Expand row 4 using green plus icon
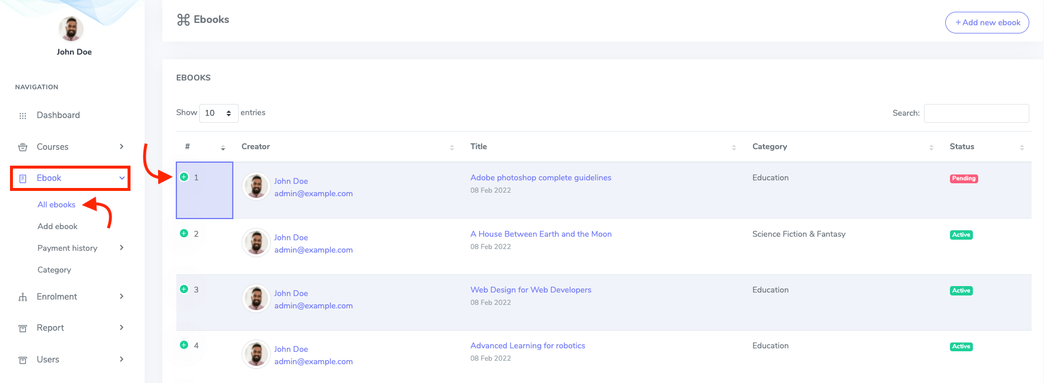The image size is (1044, 383). [x=184, y=345]
